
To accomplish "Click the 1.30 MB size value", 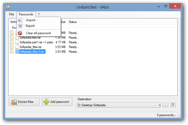I will 60,38.
